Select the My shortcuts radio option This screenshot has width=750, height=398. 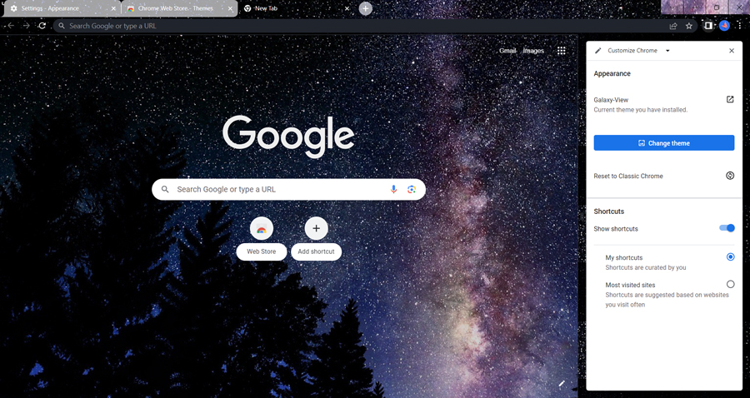tap(730, 257)
